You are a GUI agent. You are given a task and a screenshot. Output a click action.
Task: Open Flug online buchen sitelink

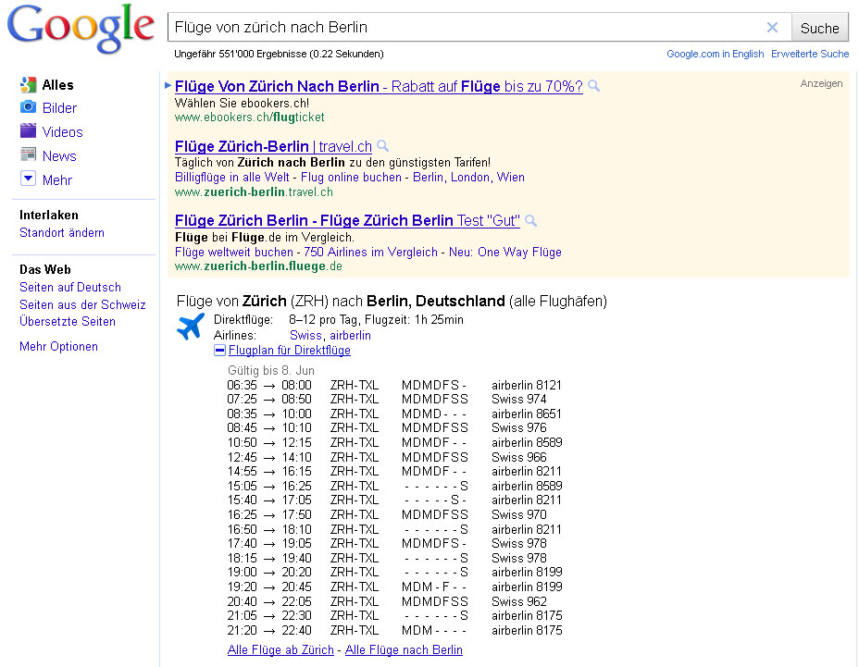351,178
